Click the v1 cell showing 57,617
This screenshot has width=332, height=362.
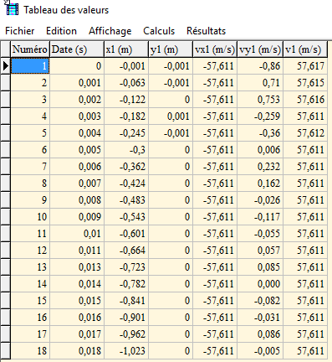(305, 66)
